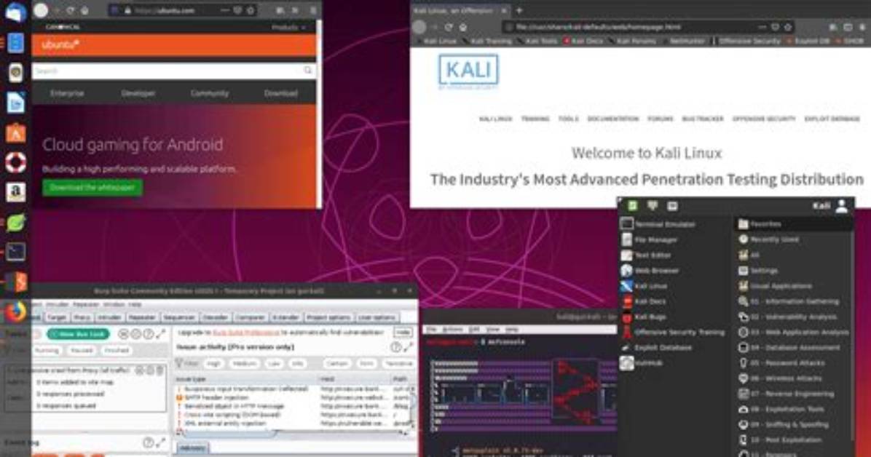
Task: Switch to the Proxy tab in Burp Suite
Action: 82,317
